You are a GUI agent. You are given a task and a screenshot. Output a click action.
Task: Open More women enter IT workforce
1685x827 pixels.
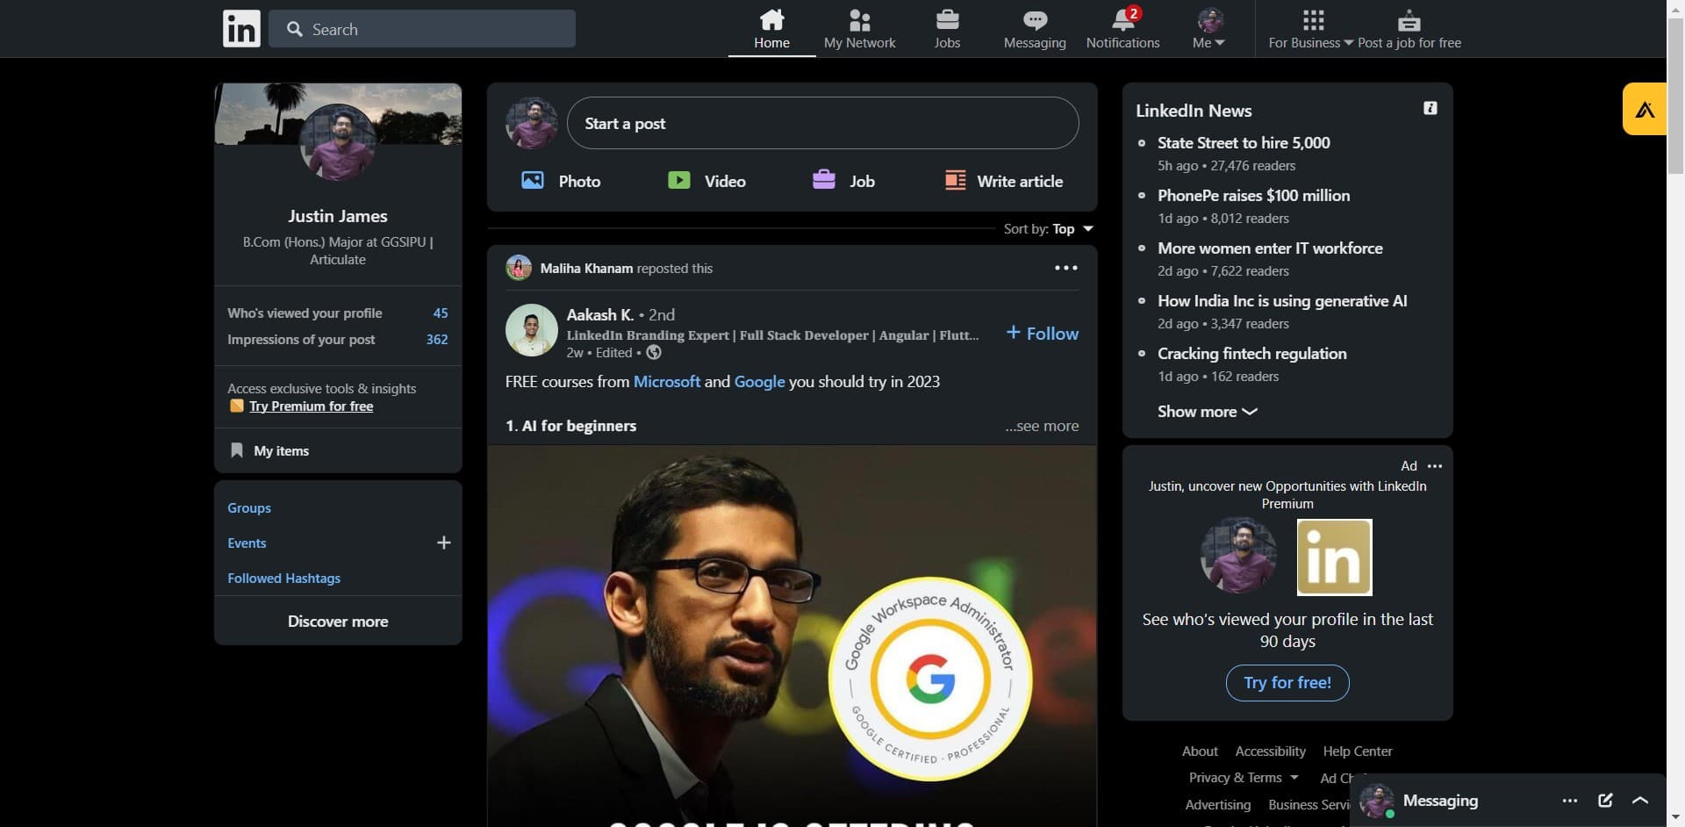click(1270, 248)
